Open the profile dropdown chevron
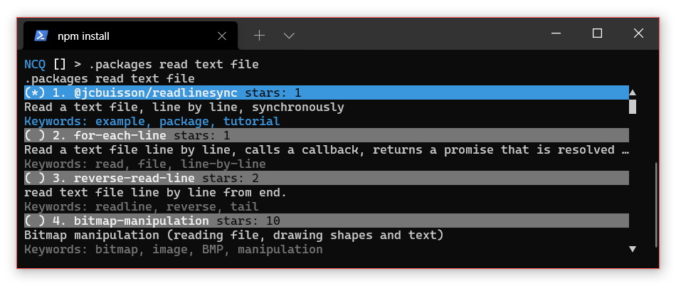This screenshot has width=676, height=286. coord(289,36)
